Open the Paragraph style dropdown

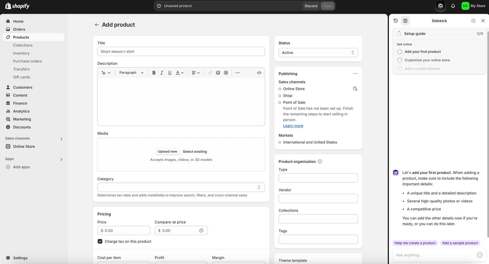pos(131,72)
